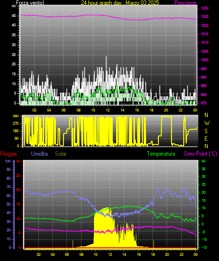Click 100 on the blue humidity axis

click(x=8, y=161)
